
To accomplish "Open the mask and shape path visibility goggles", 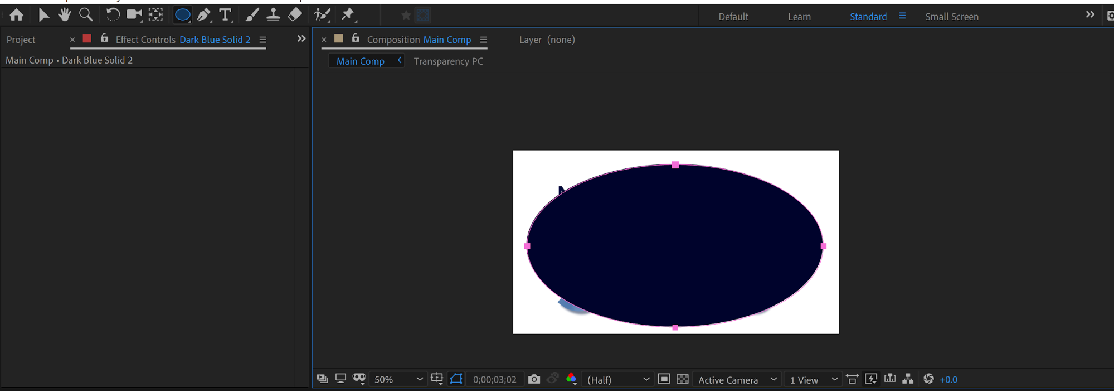I will tap(359, 379).
